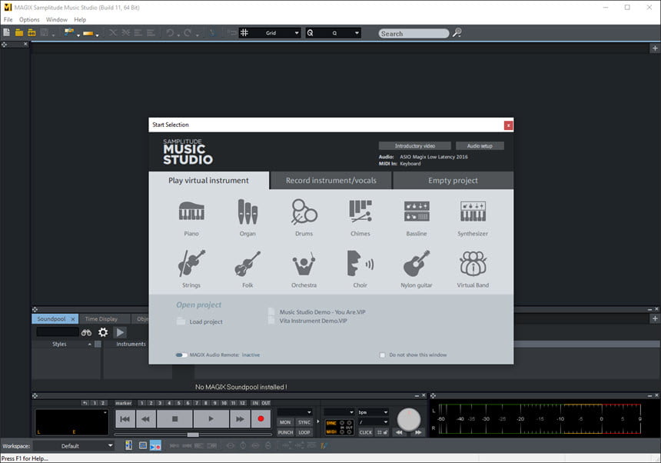Choose the Choir instrument icon

[x=360, y=263]
